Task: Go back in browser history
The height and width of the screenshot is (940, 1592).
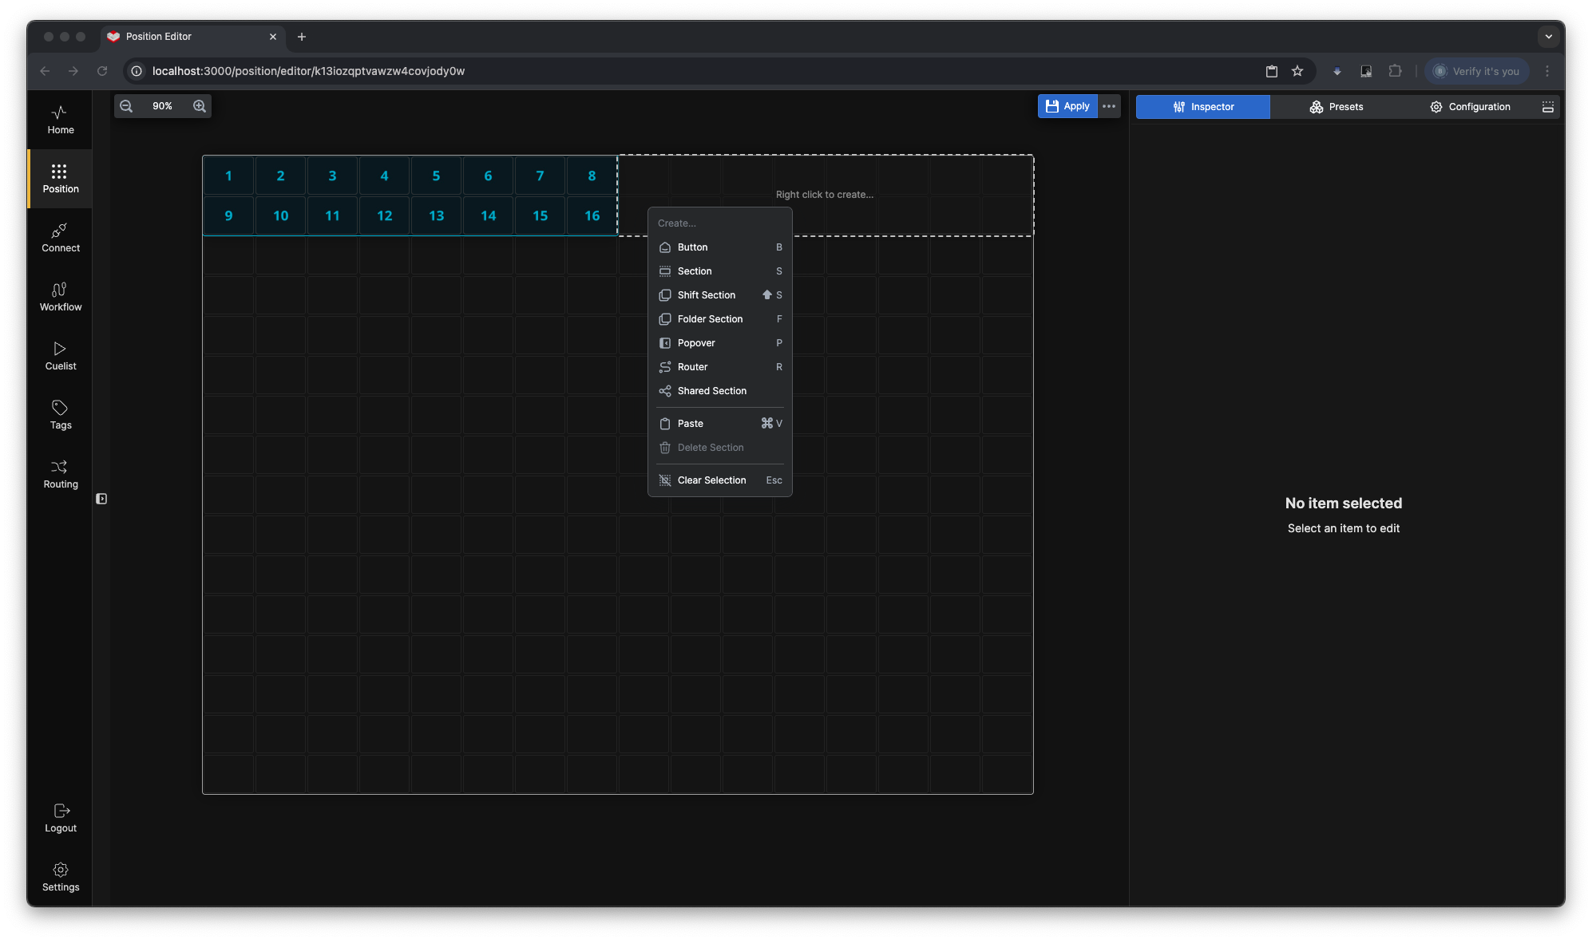Action: coord(45,71)
